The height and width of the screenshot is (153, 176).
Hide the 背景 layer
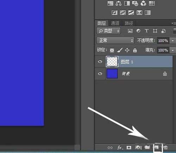tap(100, 74)
